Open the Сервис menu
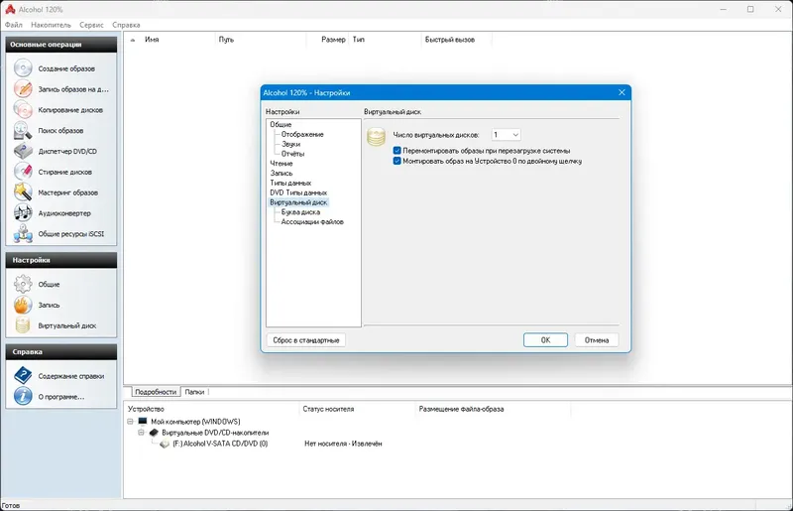793x511 pixels. click(91, 24)
